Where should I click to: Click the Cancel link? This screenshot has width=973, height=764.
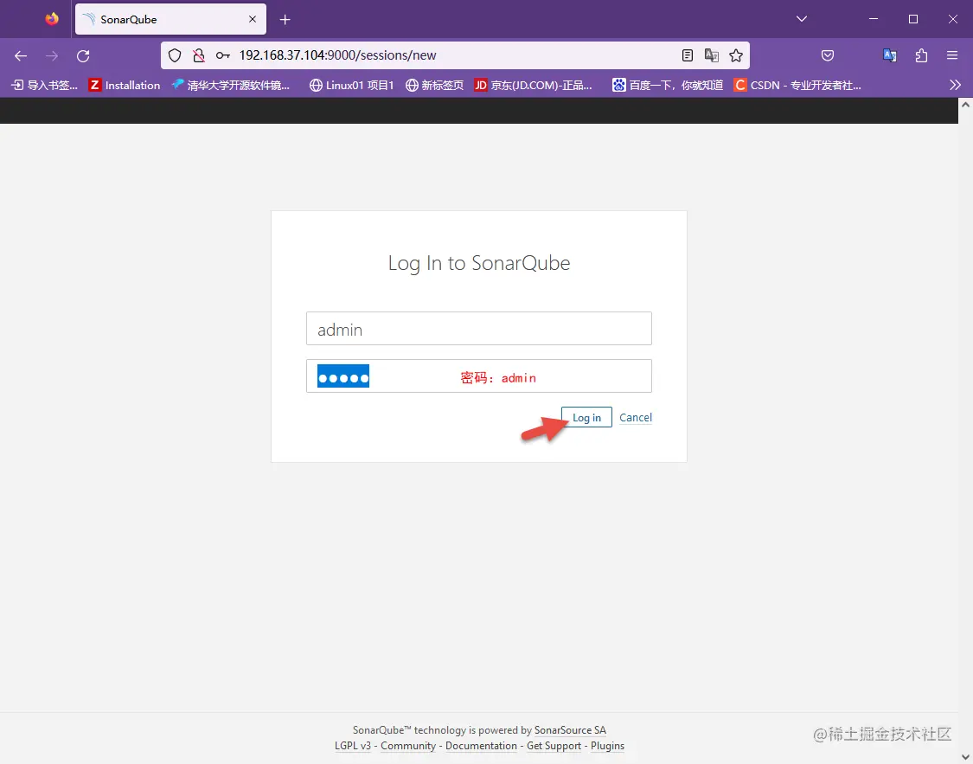click(x=636, y=417)
